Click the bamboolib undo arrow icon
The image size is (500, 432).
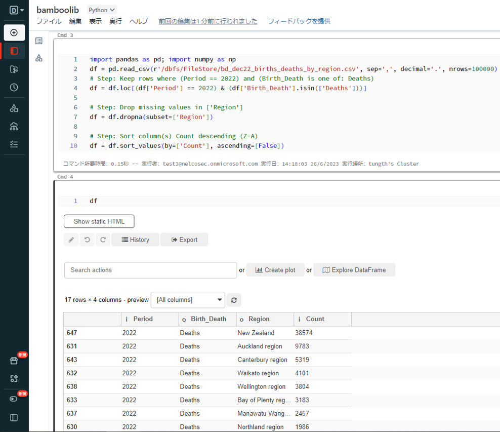[x=87, y=240]
